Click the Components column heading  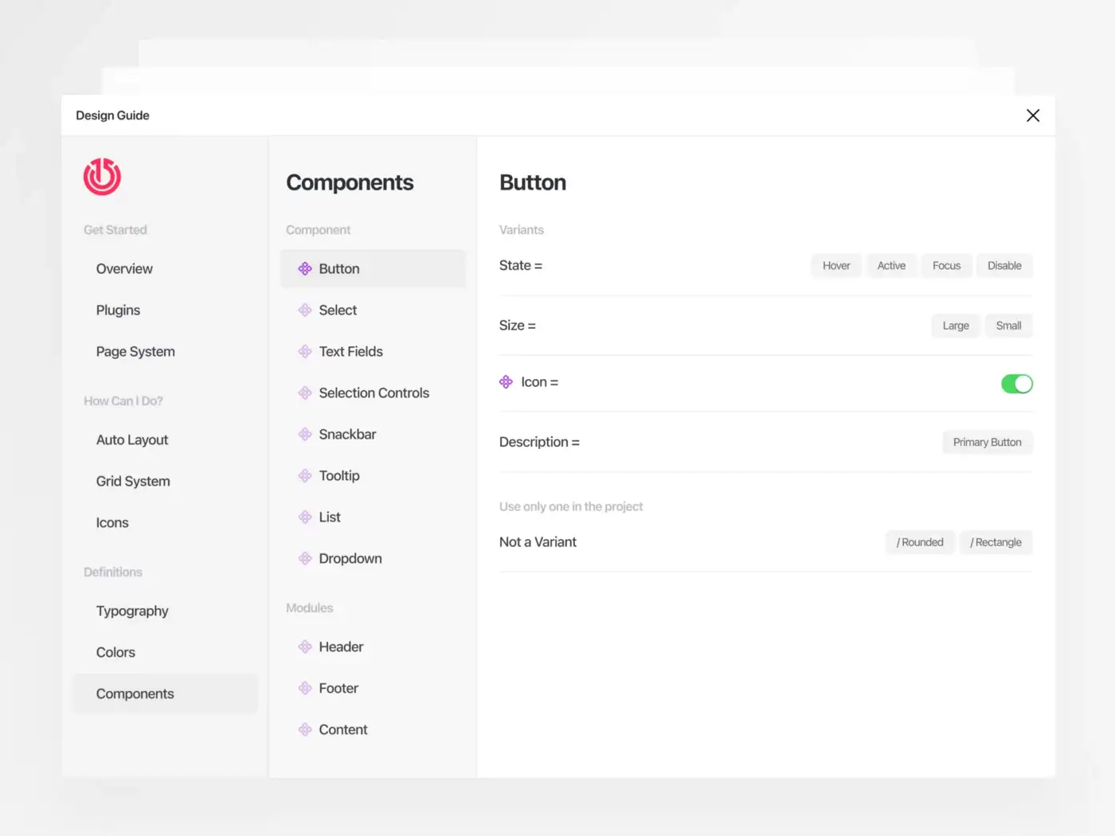click(350, 183)
